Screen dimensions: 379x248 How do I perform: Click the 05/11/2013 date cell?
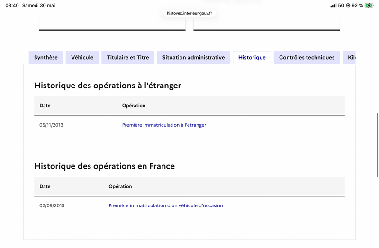51,125
